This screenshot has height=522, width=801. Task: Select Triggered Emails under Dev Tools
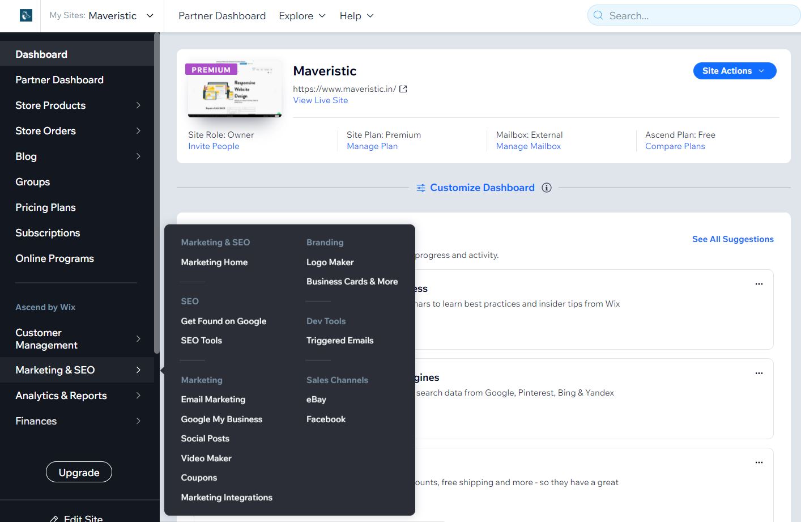point(340,341)
